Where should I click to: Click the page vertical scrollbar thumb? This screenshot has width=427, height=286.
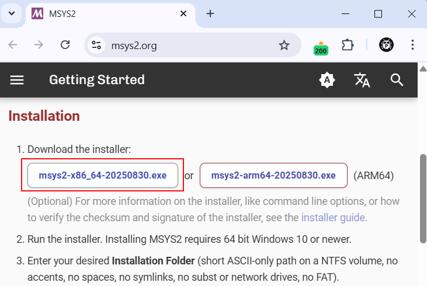[x=423, y=198]
